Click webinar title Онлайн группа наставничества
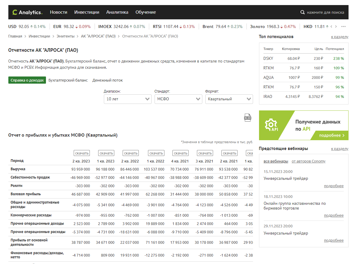The width and height of the screenshot is (356, 264). (295, 206)
